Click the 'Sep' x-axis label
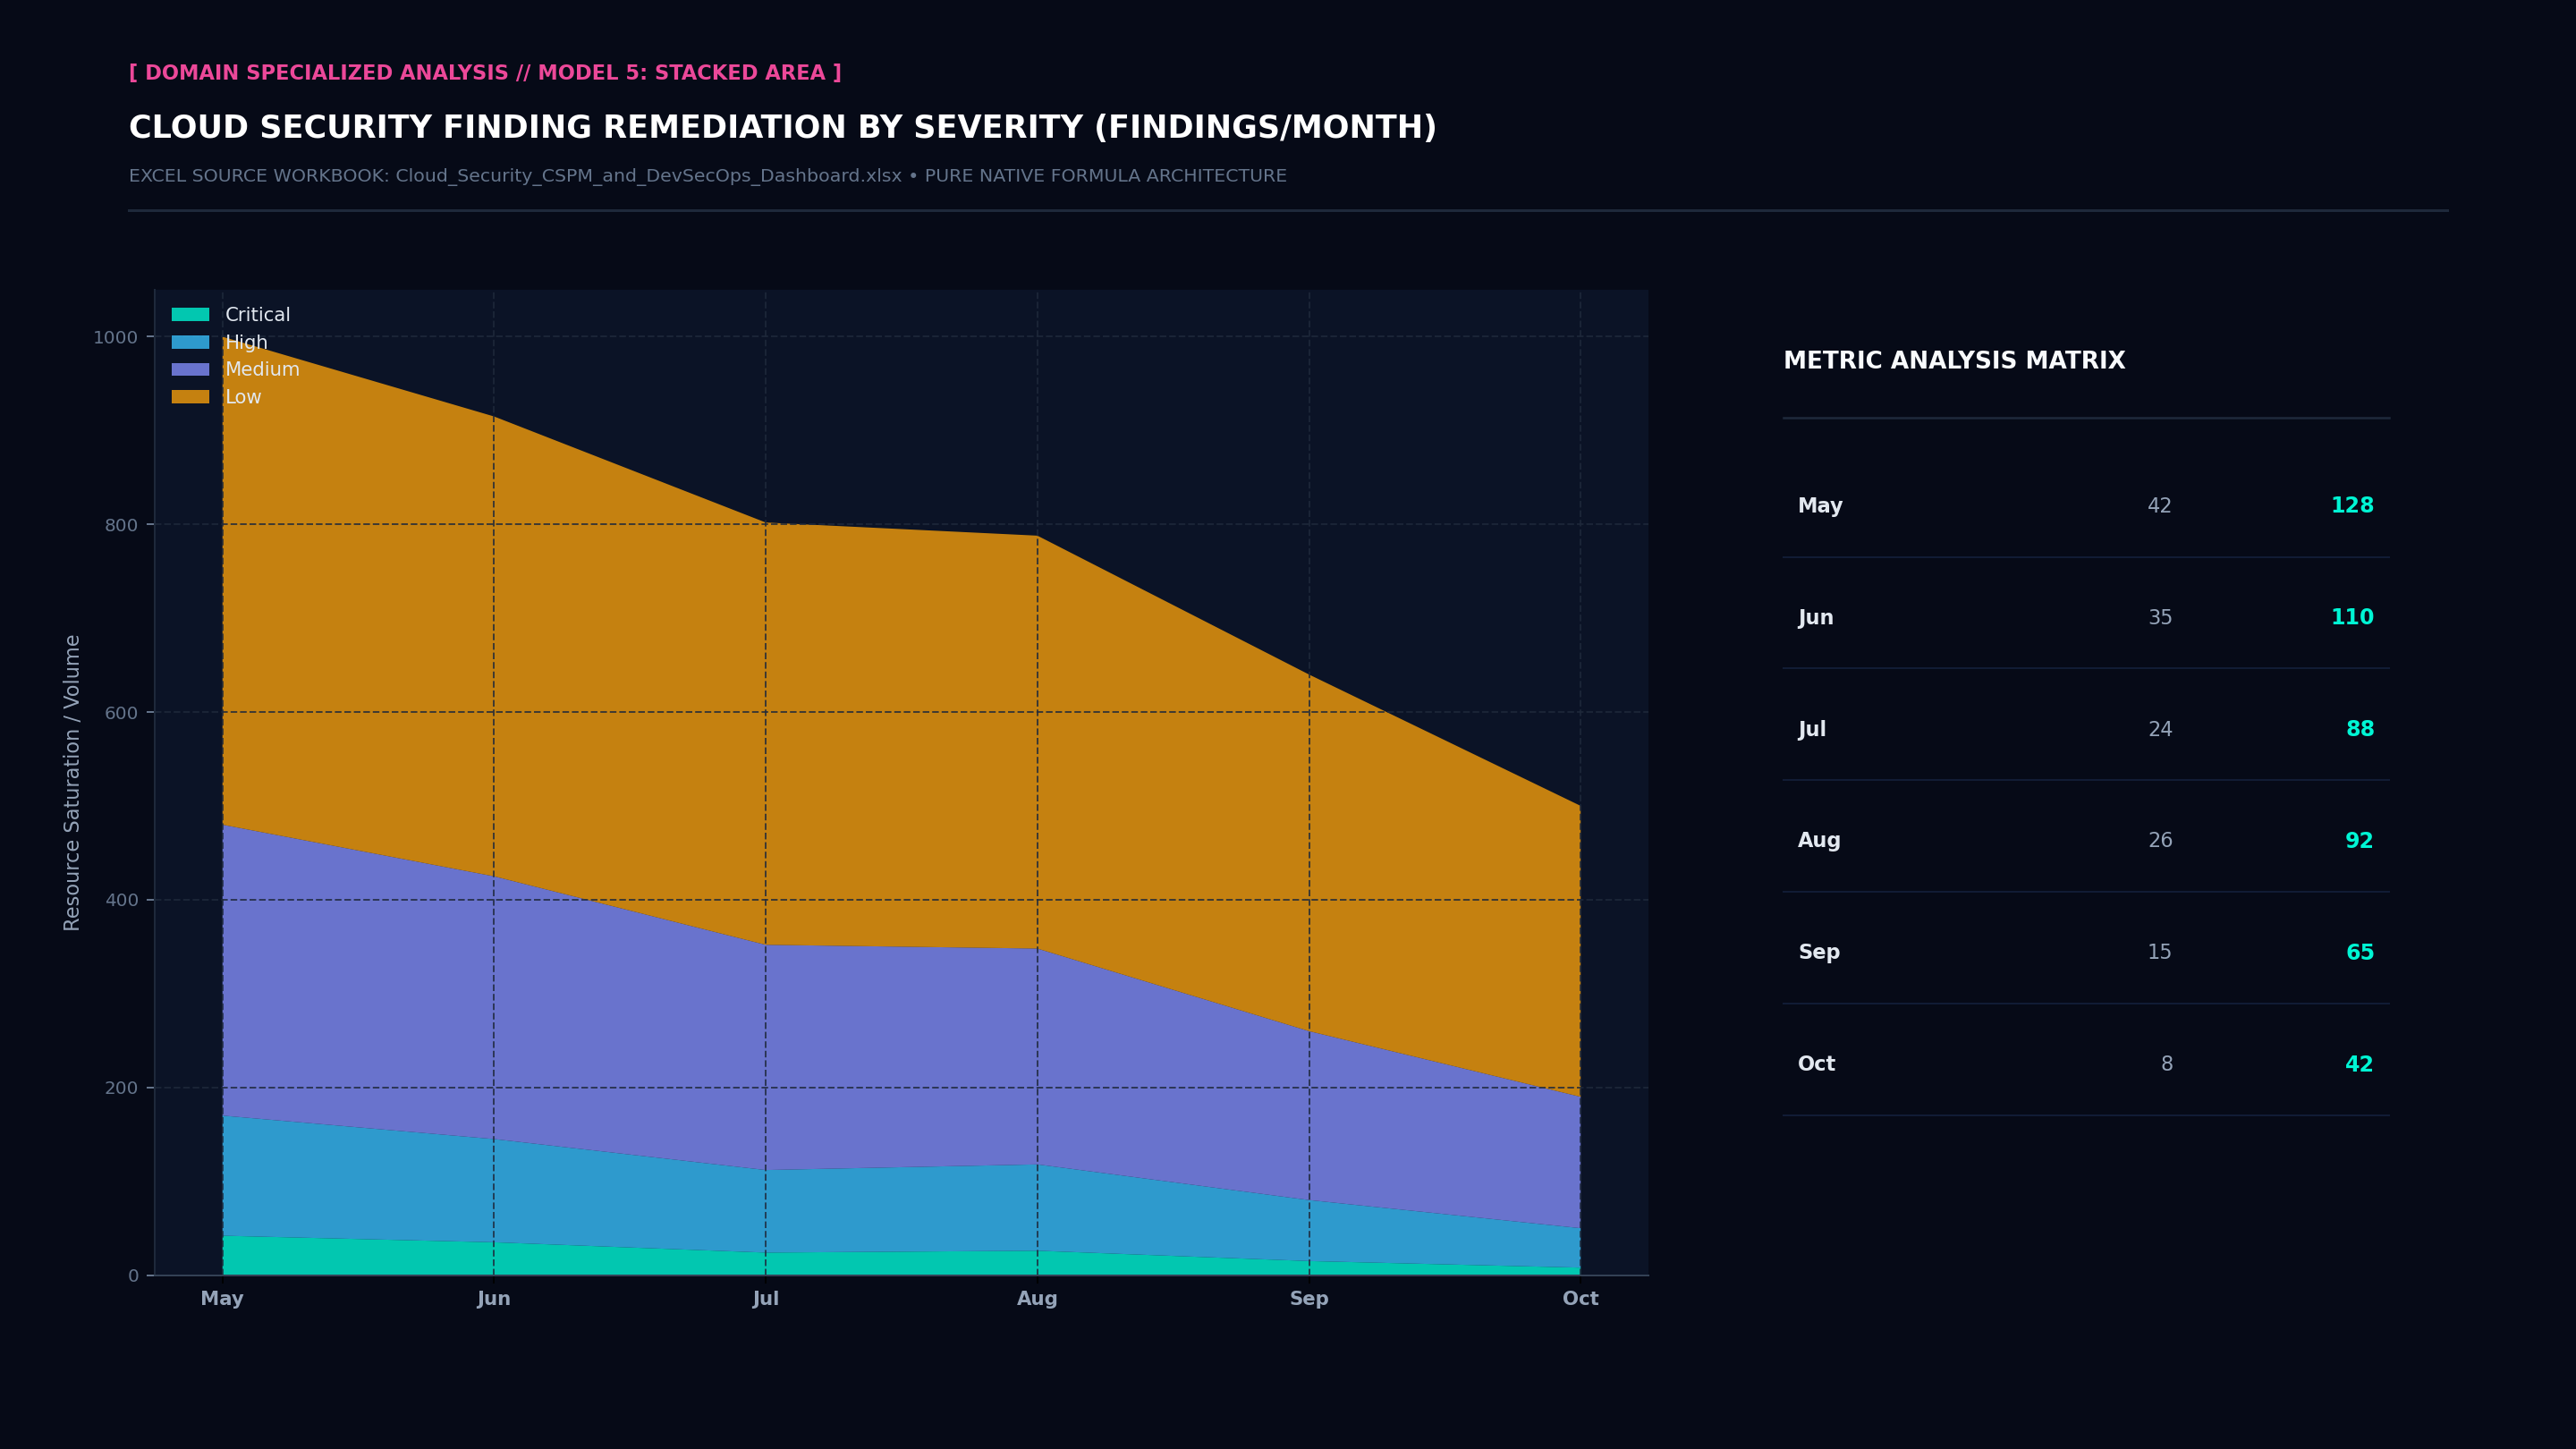The height and width of the screenshot is (1449, 2576). click(x=1309, y=1299)
